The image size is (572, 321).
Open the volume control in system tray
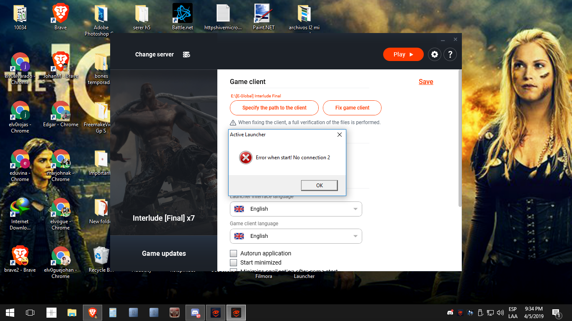[500, 312]
